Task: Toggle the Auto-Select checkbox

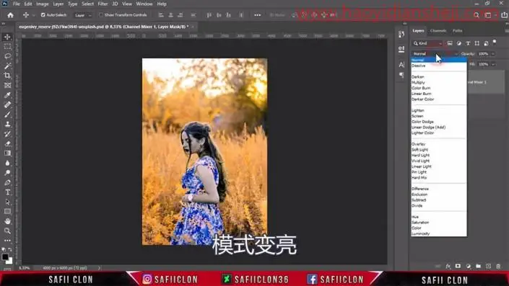Action: 43,15
